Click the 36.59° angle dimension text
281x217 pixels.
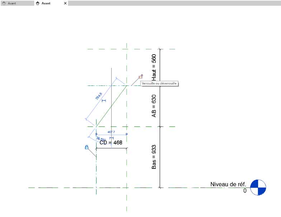coord(101,139)
